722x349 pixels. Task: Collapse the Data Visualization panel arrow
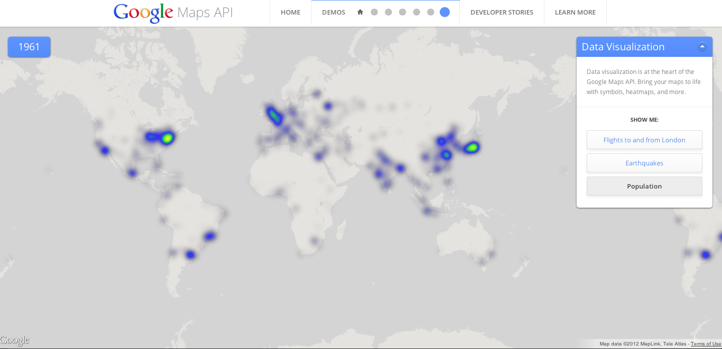click(x=702, y=47)
